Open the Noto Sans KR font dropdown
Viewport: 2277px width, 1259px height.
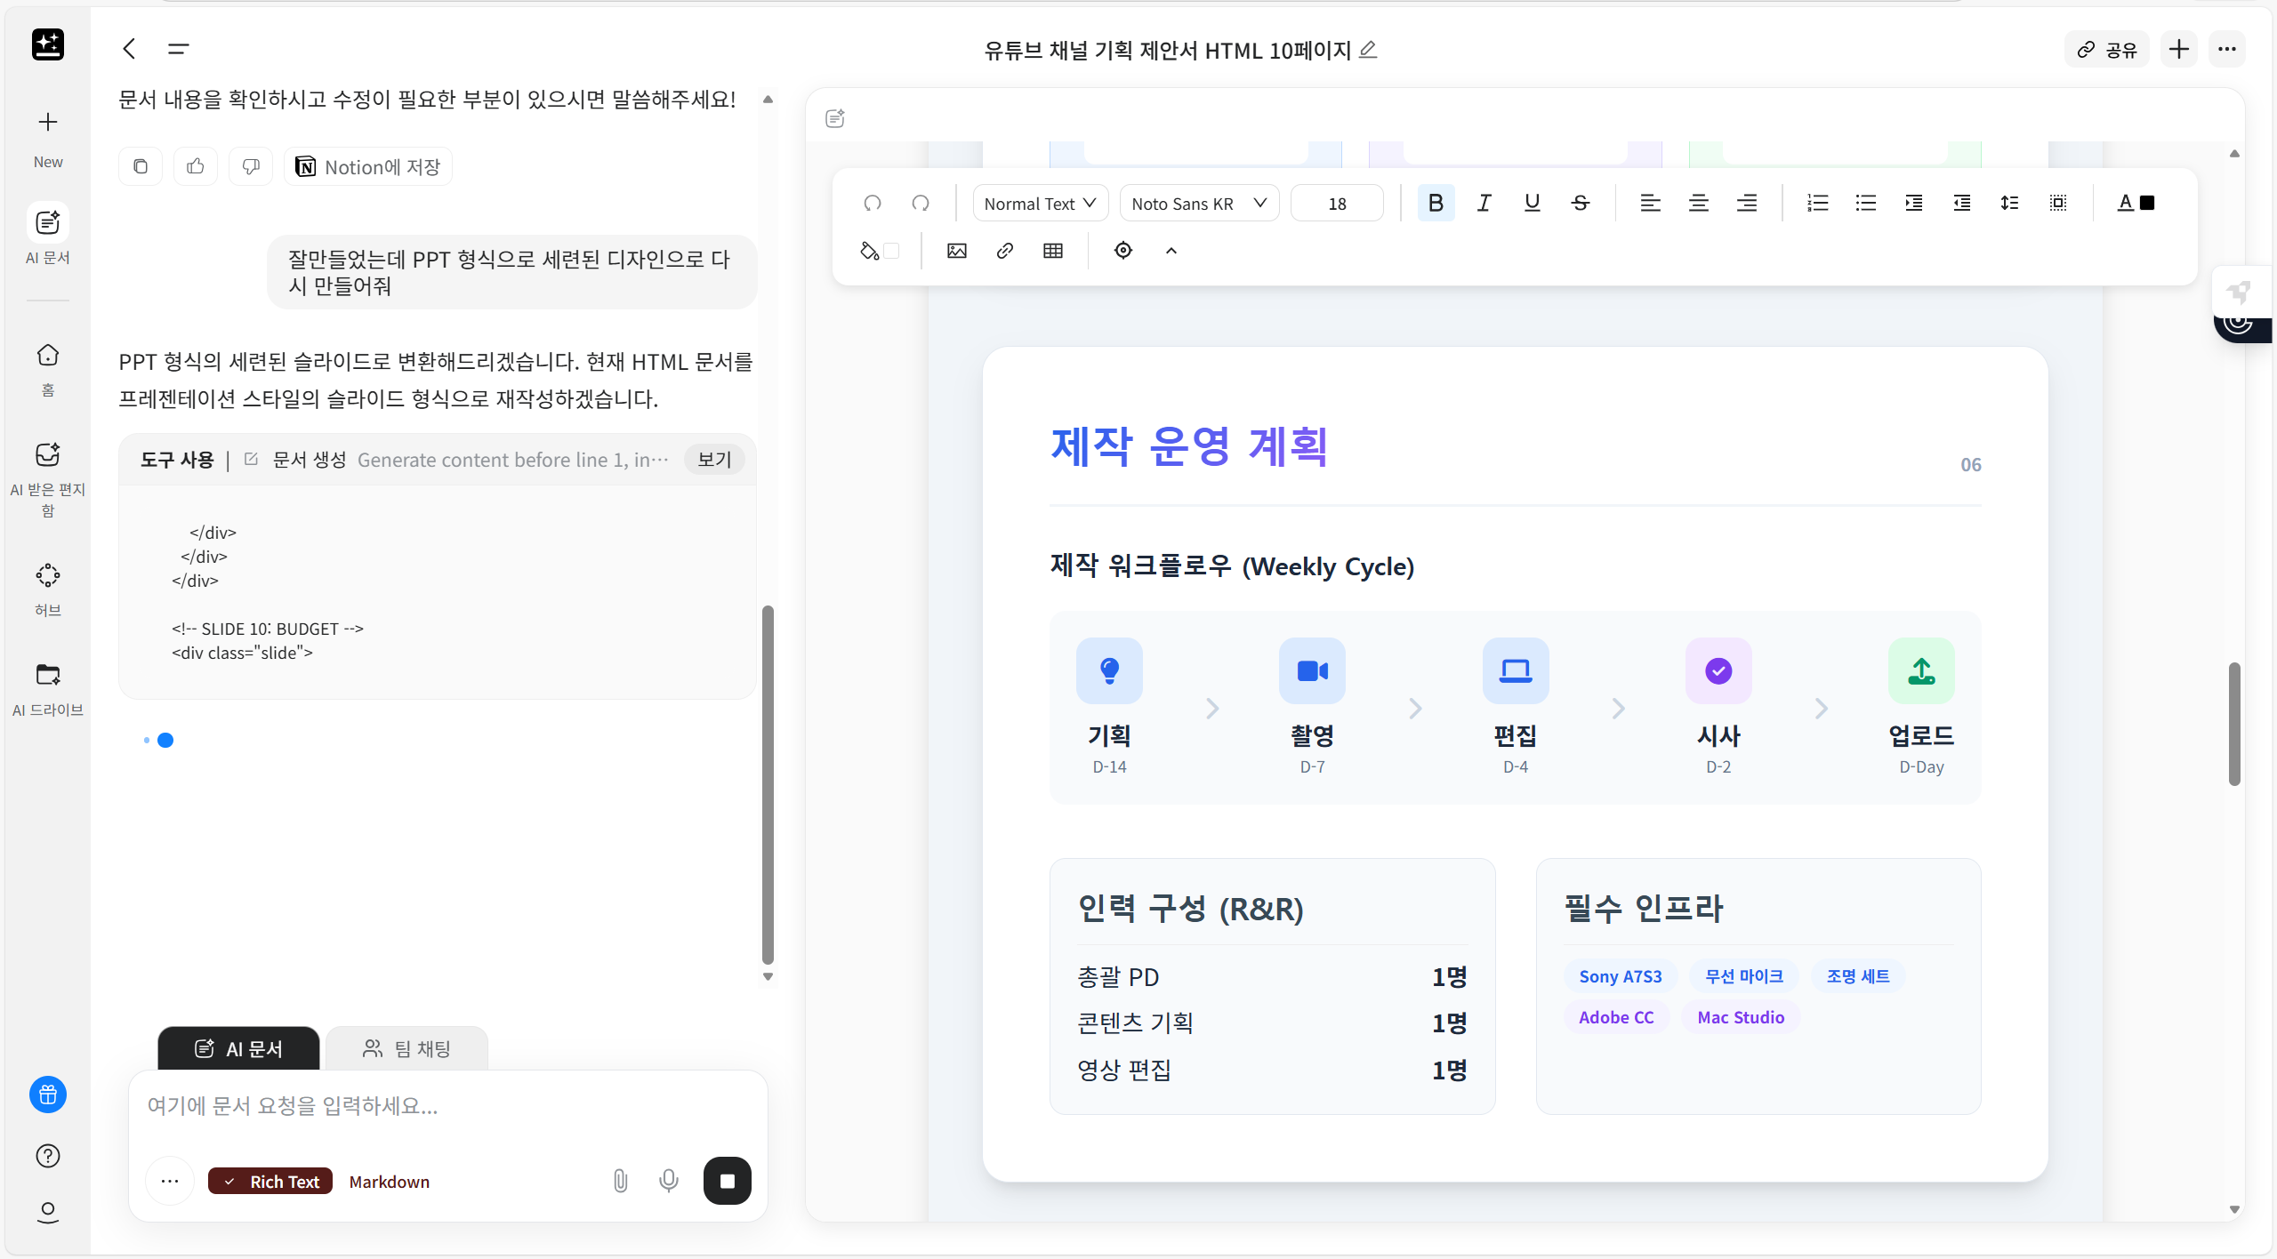(1198, 204)
